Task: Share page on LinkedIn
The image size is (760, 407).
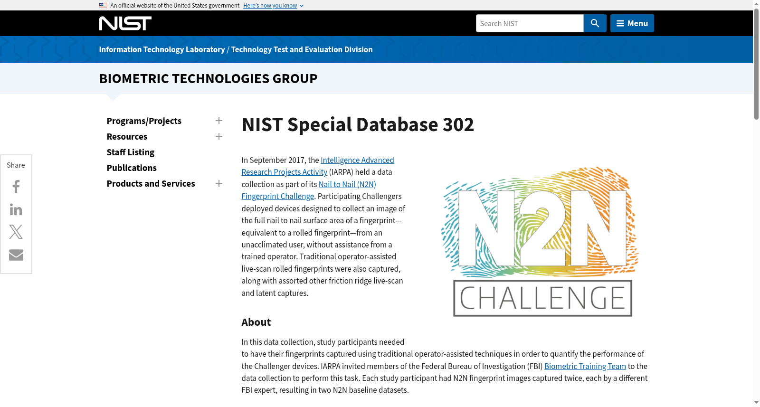Action: point(16,209)
